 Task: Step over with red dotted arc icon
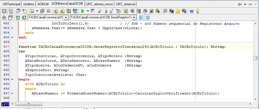pyautogui.click(x=99, y=11)
